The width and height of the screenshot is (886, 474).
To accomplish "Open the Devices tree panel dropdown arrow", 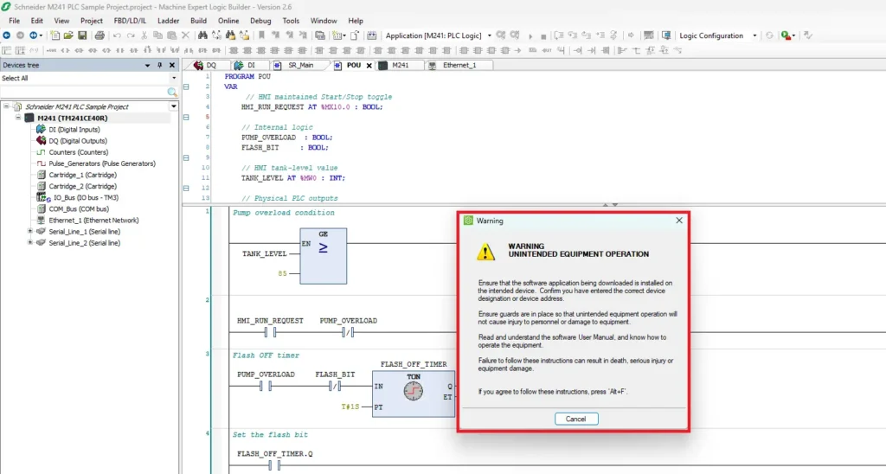I will 147,65.
